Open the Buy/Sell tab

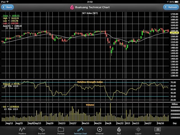click(42, 131)
